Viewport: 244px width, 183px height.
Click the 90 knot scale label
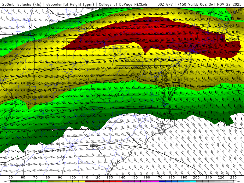pyautogui.click(x=60, y=178)
